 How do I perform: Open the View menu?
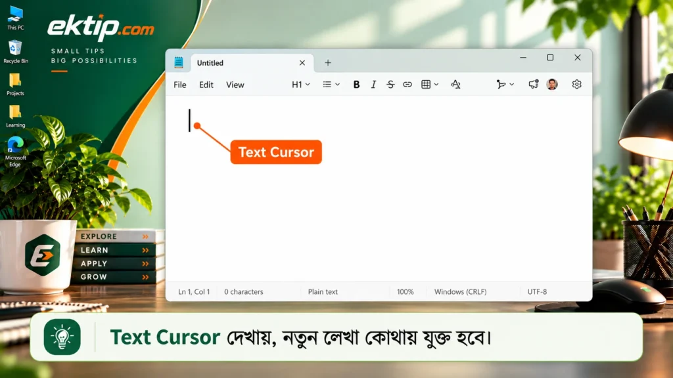[x=235, y=85]
